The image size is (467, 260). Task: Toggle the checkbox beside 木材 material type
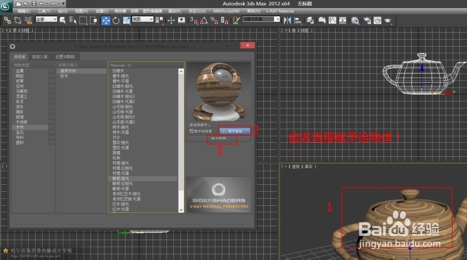tap(51, 127)
